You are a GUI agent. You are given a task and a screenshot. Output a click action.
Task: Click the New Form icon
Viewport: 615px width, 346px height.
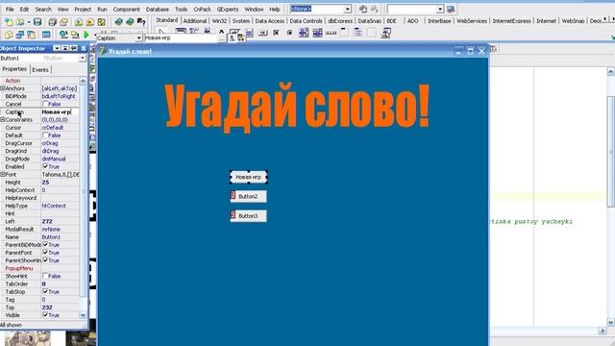click(x=46, y=35)
